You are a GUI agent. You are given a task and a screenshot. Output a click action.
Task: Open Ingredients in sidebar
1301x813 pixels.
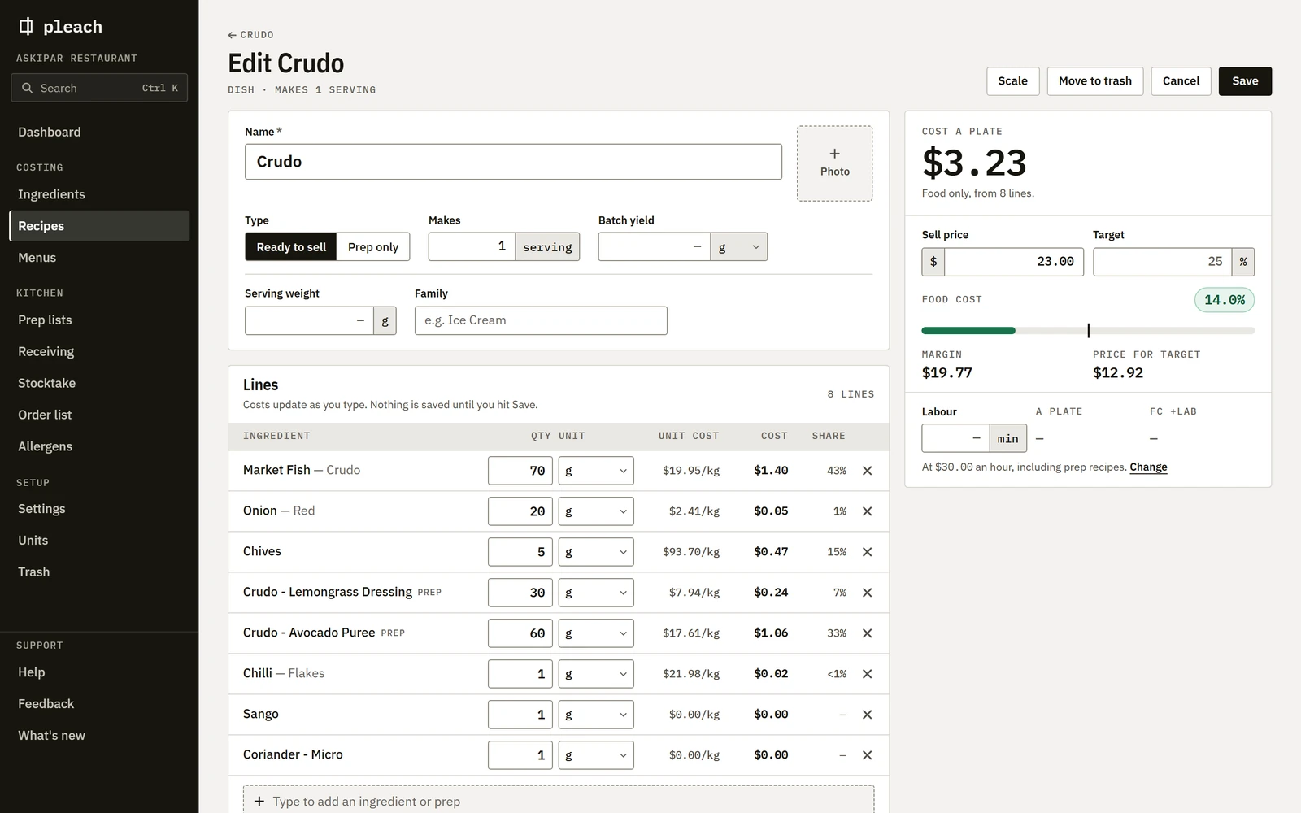click(99, 194)
